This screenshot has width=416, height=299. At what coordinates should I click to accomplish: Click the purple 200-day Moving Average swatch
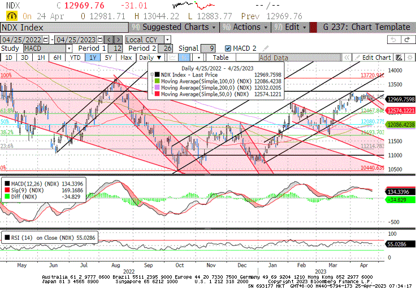pos(157,87)
